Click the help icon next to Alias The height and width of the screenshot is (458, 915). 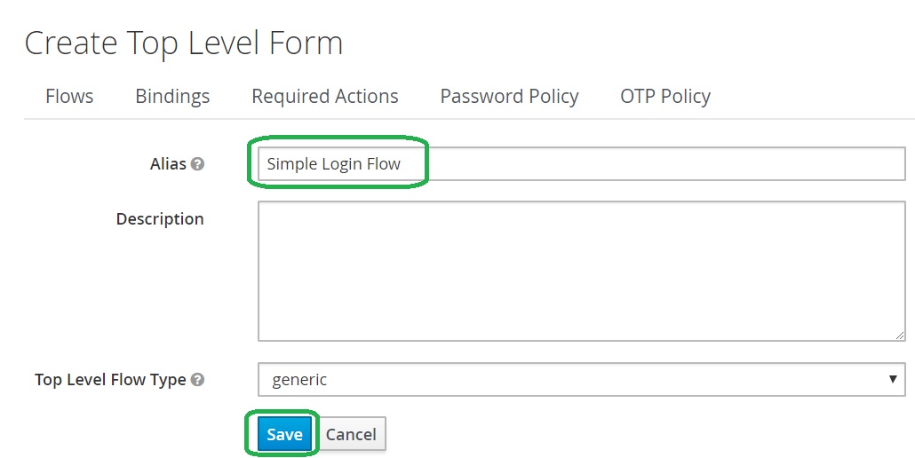tap(197, 164)
